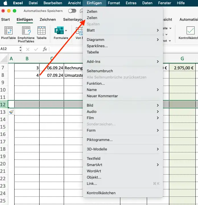Switch to the Zeichnen ribbon tab
This screenshot has height=205, width=198.
click(x=48, y=20)
